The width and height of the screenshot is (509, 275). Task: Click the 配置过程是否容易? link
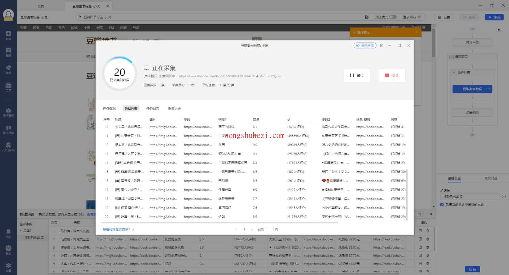(x=116, y=230)
